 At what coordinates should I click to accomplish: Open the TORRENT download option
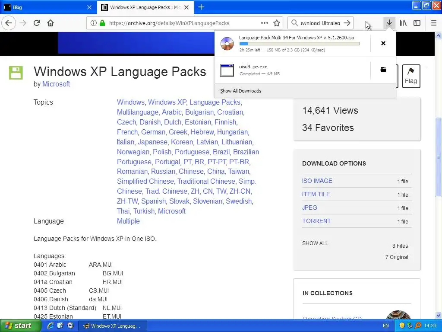point(316,221)
